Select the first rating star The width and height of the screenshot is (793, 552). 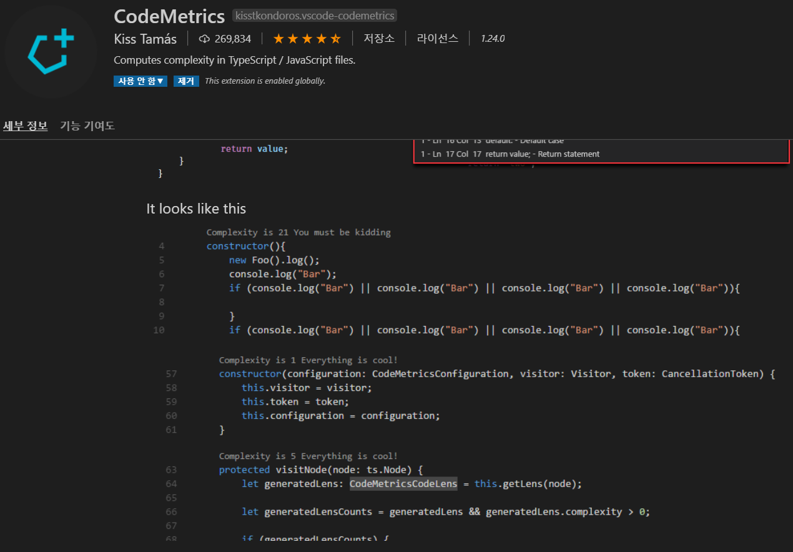tap(278, 38)
